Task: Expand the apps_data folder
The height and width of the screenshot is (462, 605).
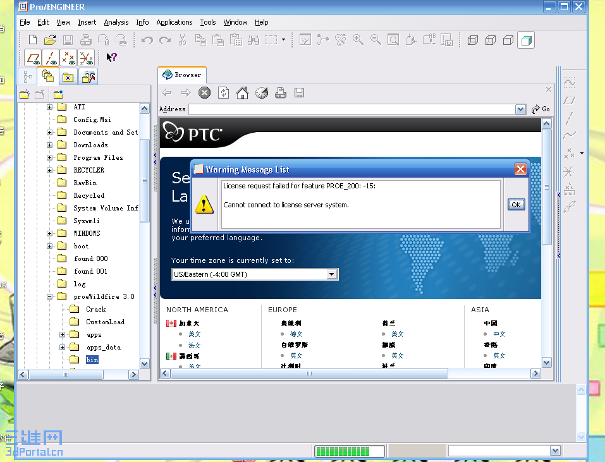Action: 62,347
